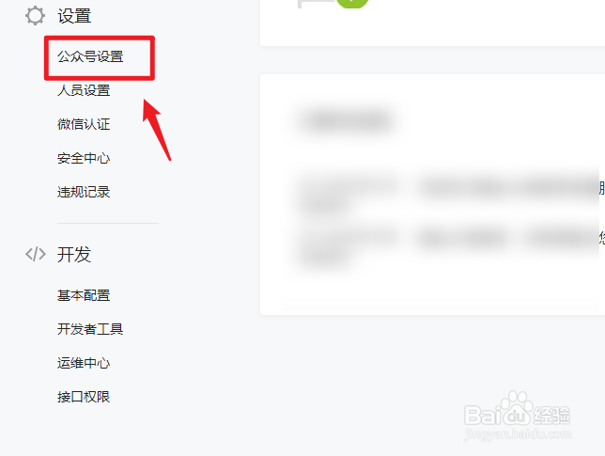605x456 pixels.
Task: Click the blurred title in the content card
Action: (x=346, y=121)
